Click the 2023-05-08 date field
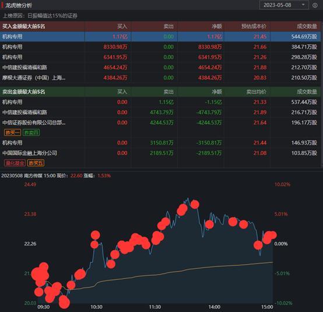The width and height of the screenshot is (323, 312). click(284, 5)
